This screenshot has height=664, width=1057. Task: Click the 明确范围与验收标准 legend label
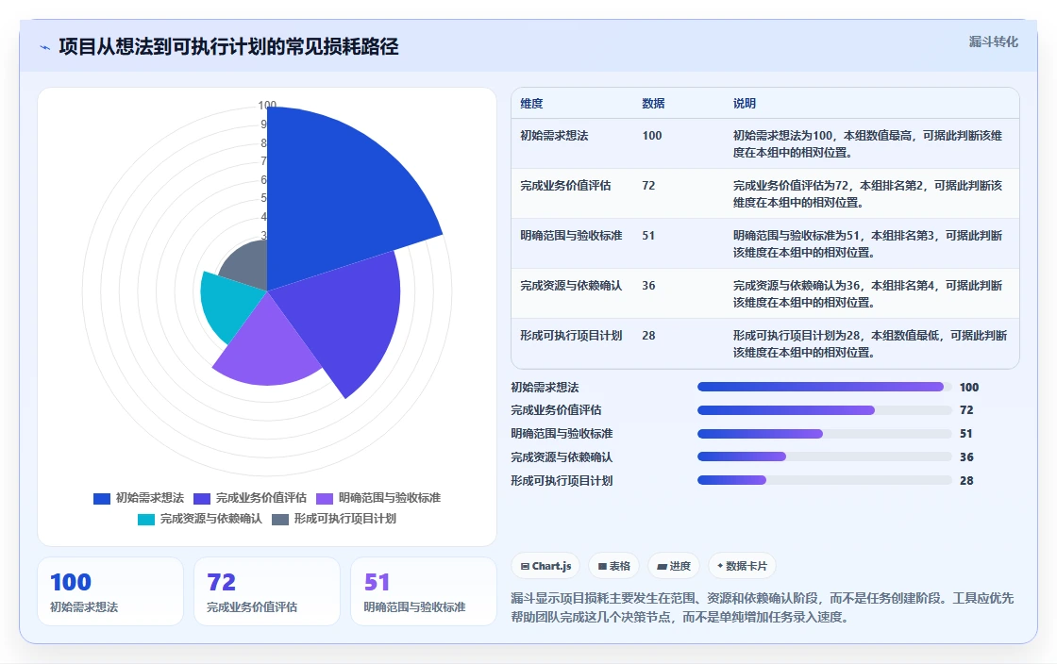point(390,498)
